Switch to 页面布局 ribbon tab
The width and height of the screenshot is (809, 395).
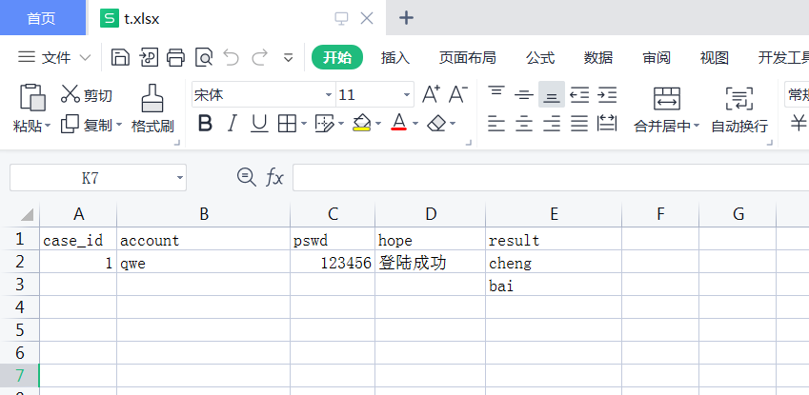coord(468,57)
